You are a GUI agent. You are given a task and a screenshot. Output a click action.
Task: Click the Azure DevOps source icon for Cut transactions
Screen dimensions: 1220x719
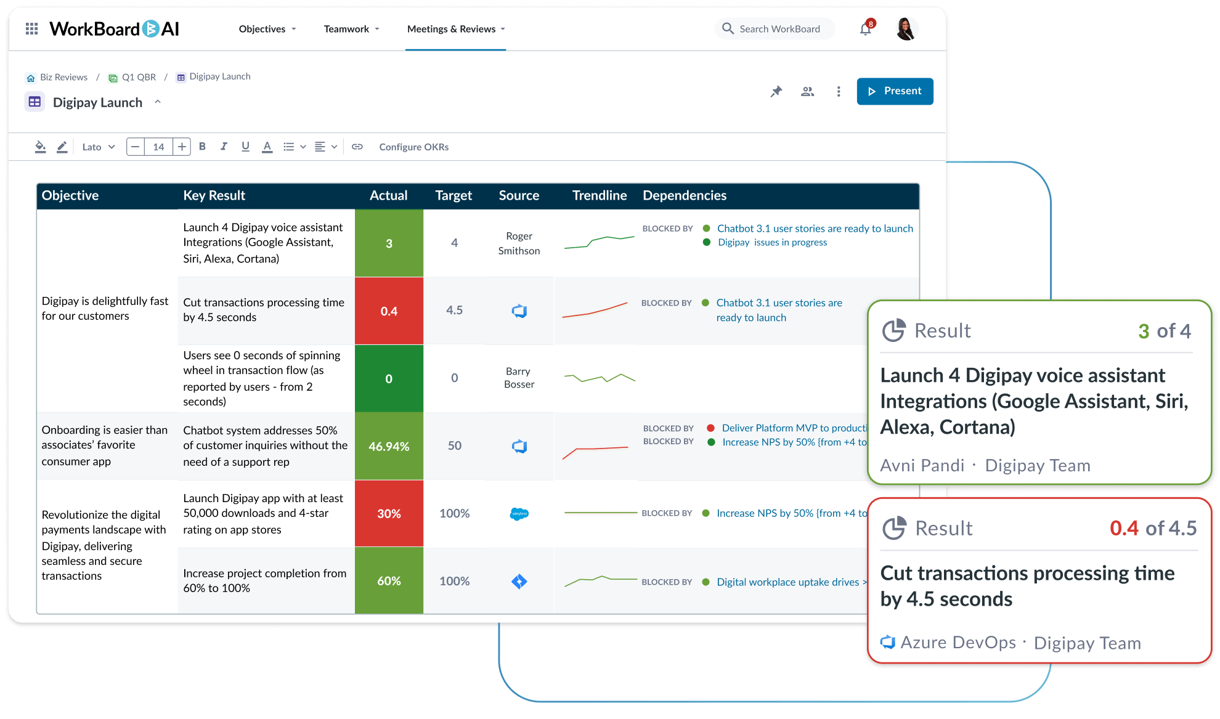519,311
